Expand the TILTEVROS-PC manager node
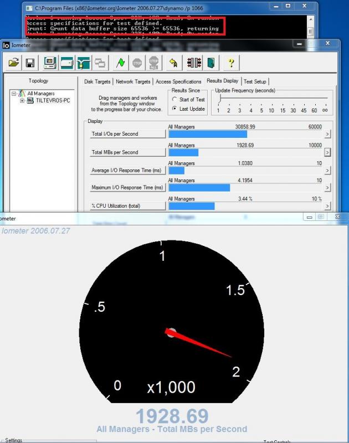This screenshot has width=349, height=443. coord(22,101)
